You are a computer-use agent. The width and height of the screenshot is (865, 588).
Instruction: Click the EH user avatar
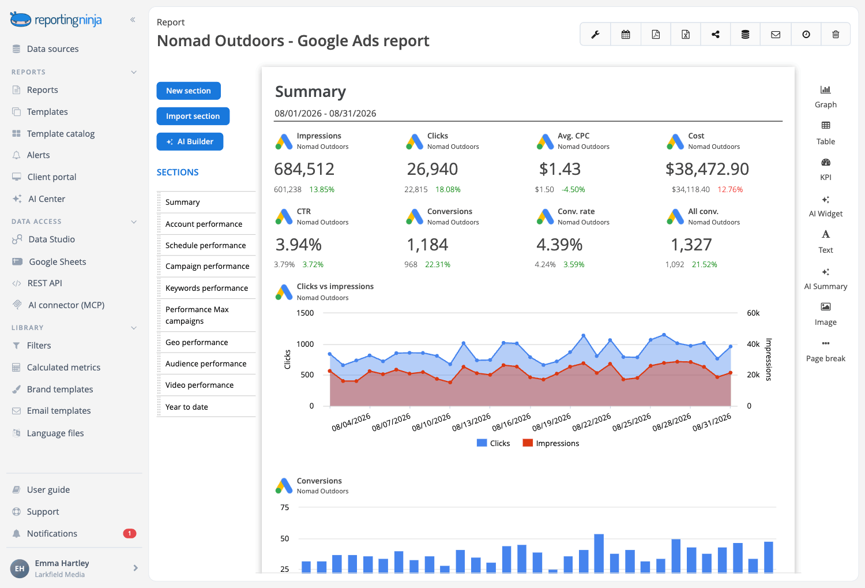click(20, 568)
